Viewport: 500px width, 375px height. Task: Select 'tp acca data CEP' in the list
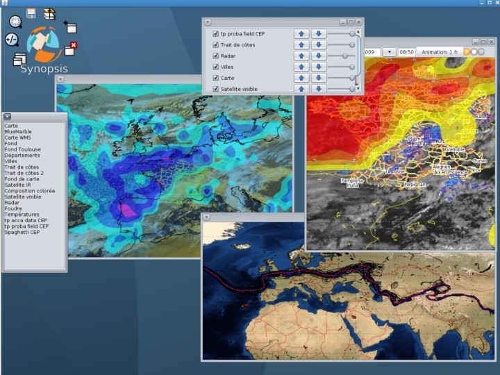click(26, 220)
